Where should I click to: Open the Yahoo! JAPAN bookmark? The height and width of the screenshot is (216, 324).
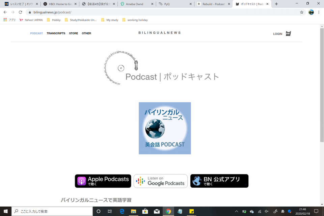coord(31,20)
